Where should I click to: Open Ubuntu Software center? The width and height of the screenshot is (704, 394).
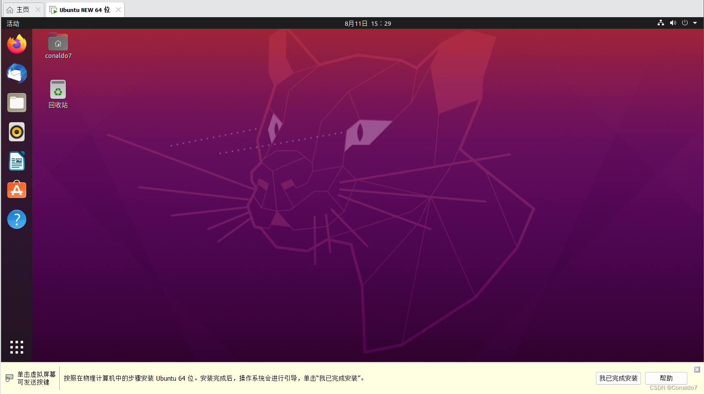click(x=17, y=190)
